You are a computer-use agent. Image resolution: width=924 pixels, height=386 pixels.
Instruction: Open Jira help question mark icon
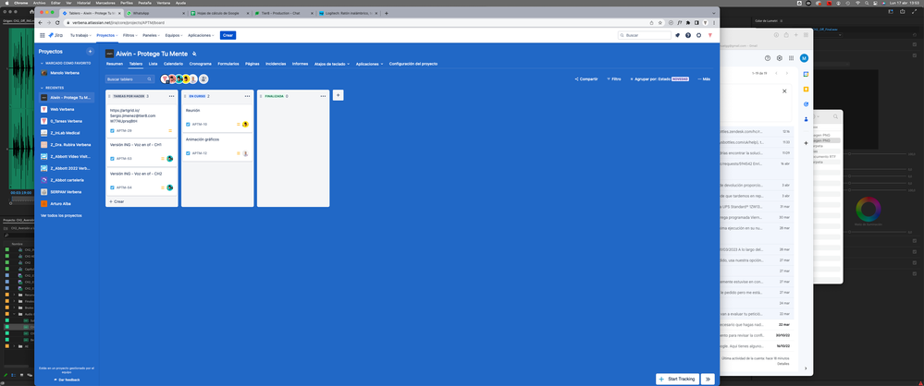(688, 35)
